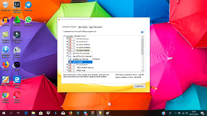Screen dimensions: 207x116
Task: Select the Camtasia Studio 6 icon
Action: point(5,37)
